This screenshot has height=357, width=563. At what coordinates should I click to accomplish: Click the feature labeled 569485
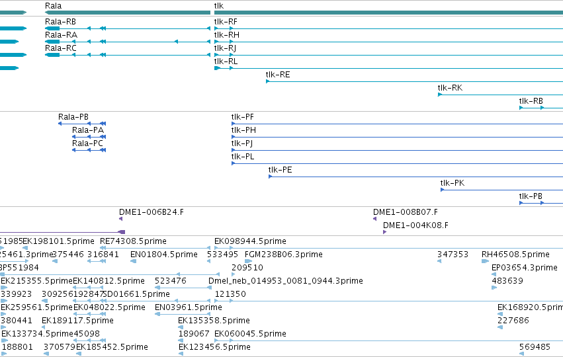(521, 354)
